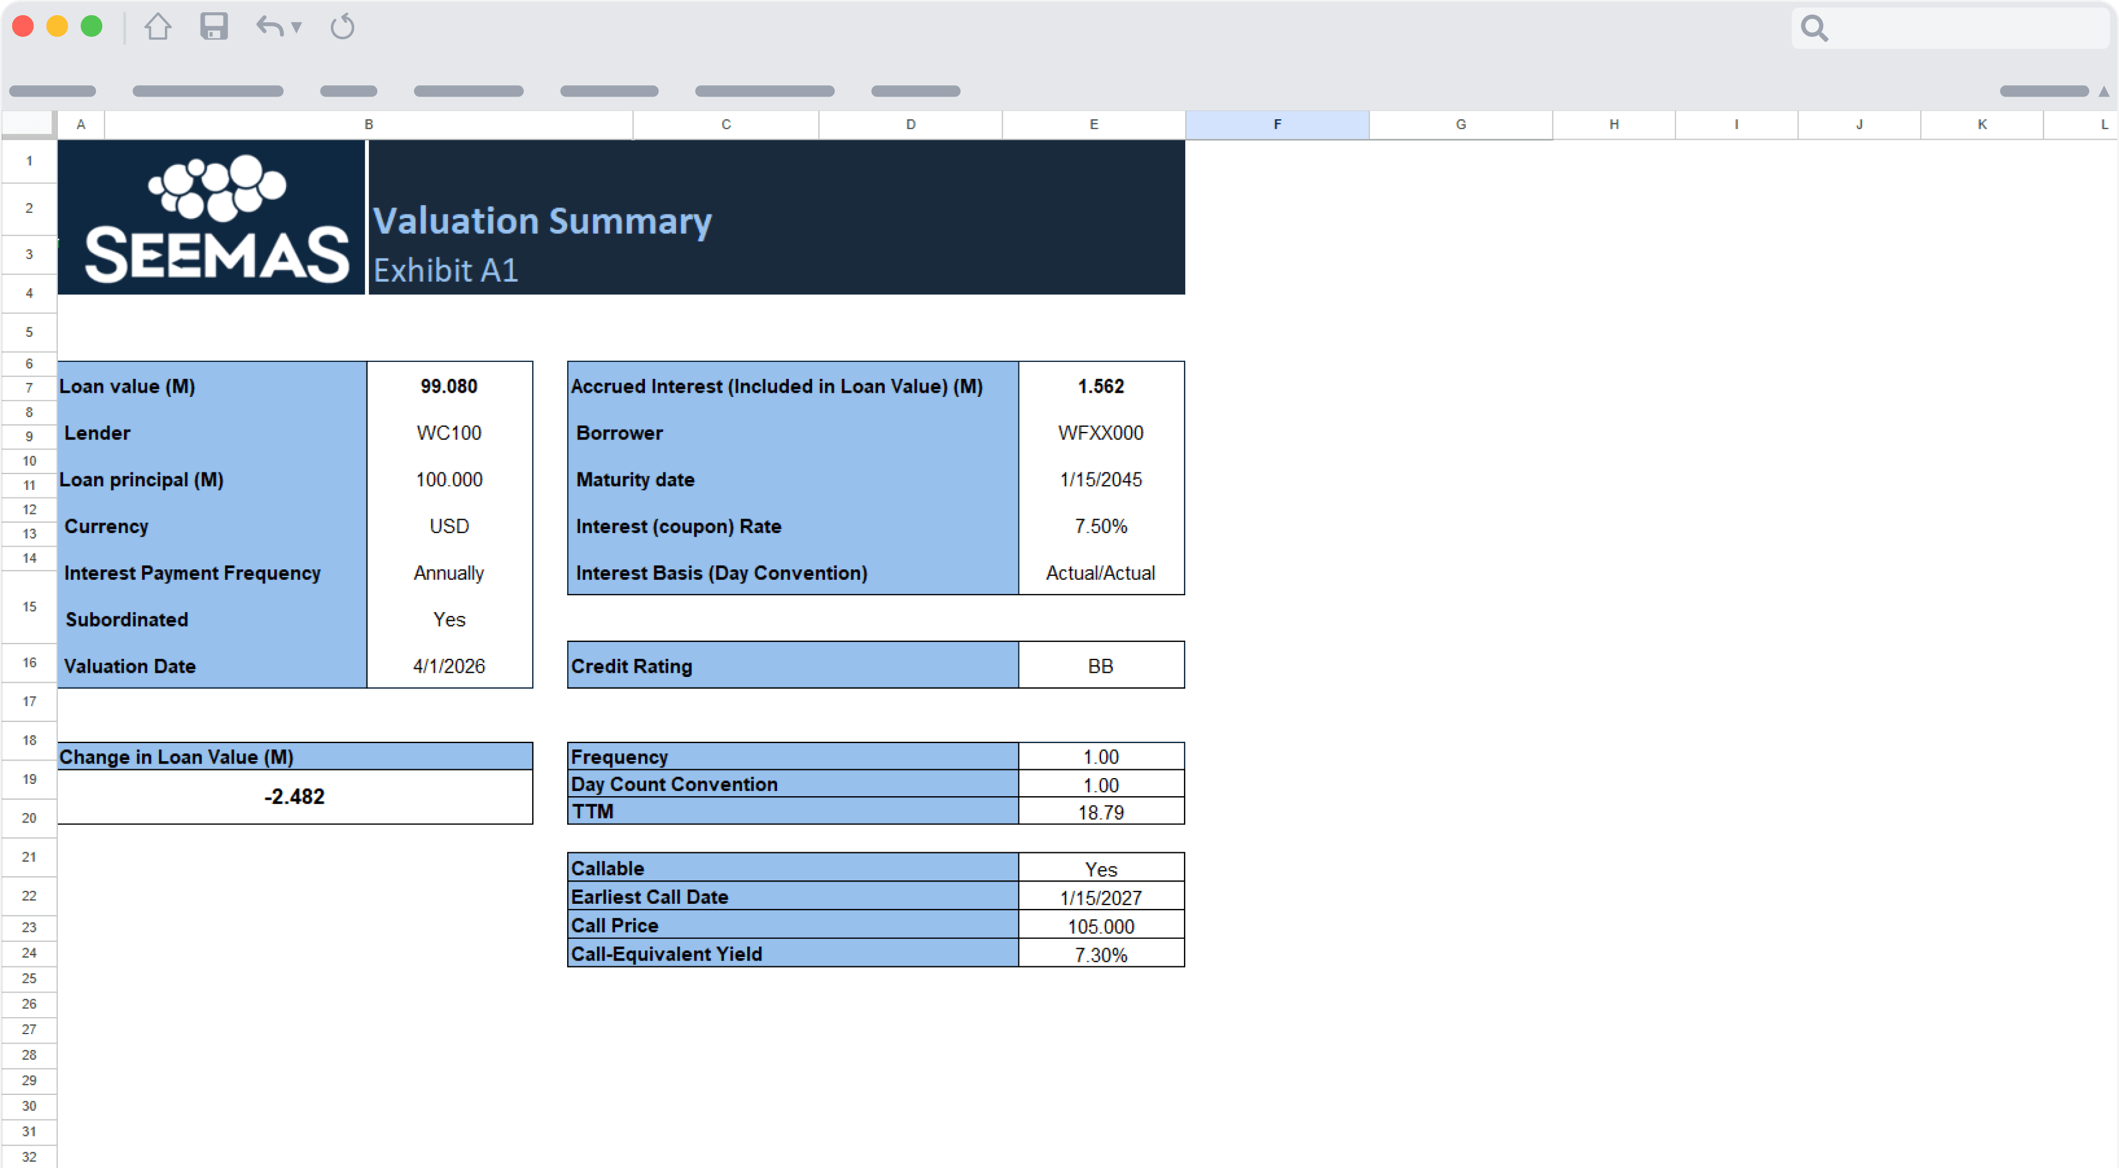Select row 20 header

29,818
